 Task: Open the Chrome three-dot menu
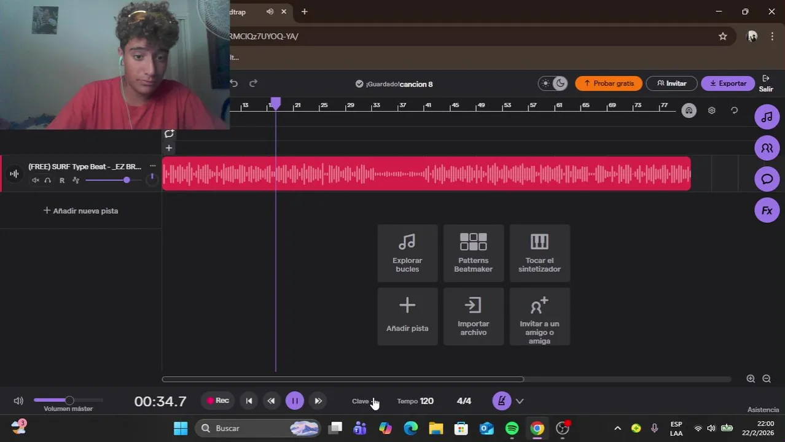coord(772,36)
